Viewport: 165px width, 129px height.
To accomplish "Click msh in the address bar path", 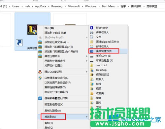I will (x=27, y=6).
